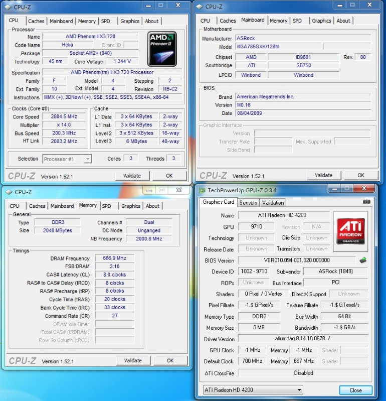The height and width of the screenshot is (401, 386).
Task: Click the HT Link value 2003.2 MHz
Action: tap(64, 142)
